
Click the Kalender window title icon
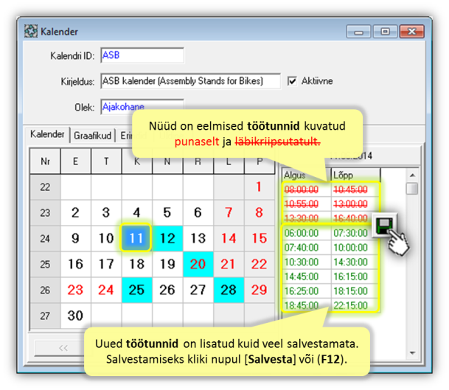pos(31,32)
